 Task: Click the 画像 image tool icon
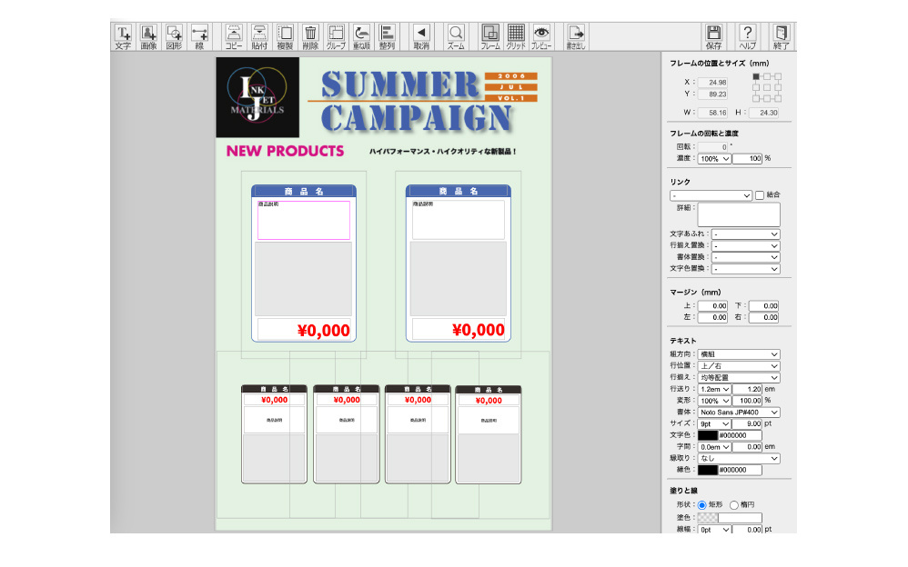point(148,36)
